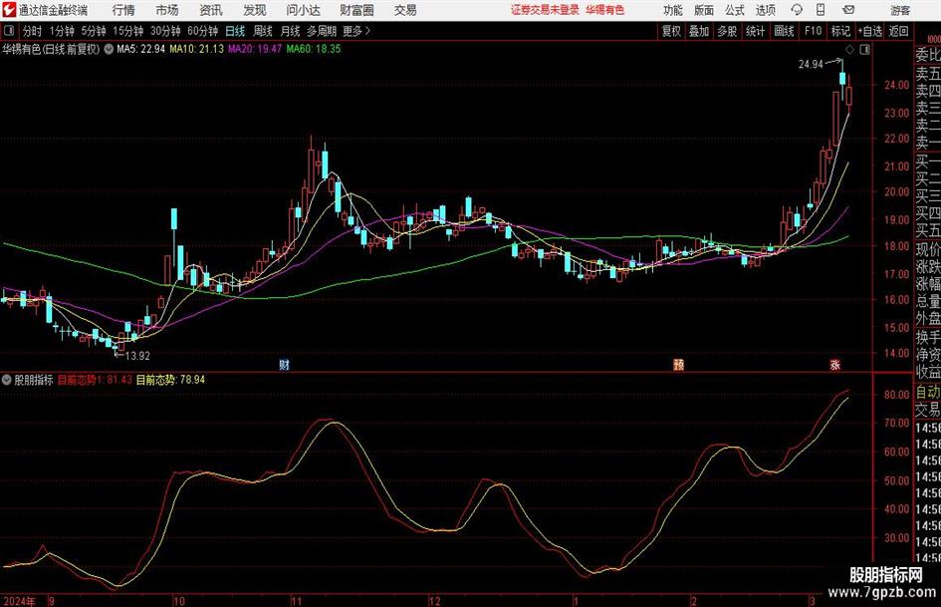Open the 画线 drawing tools button
941x607 pixels.
click(784, 31)
